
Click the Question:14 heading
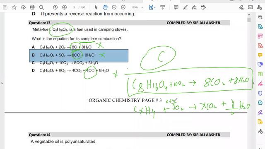[40, 135]
